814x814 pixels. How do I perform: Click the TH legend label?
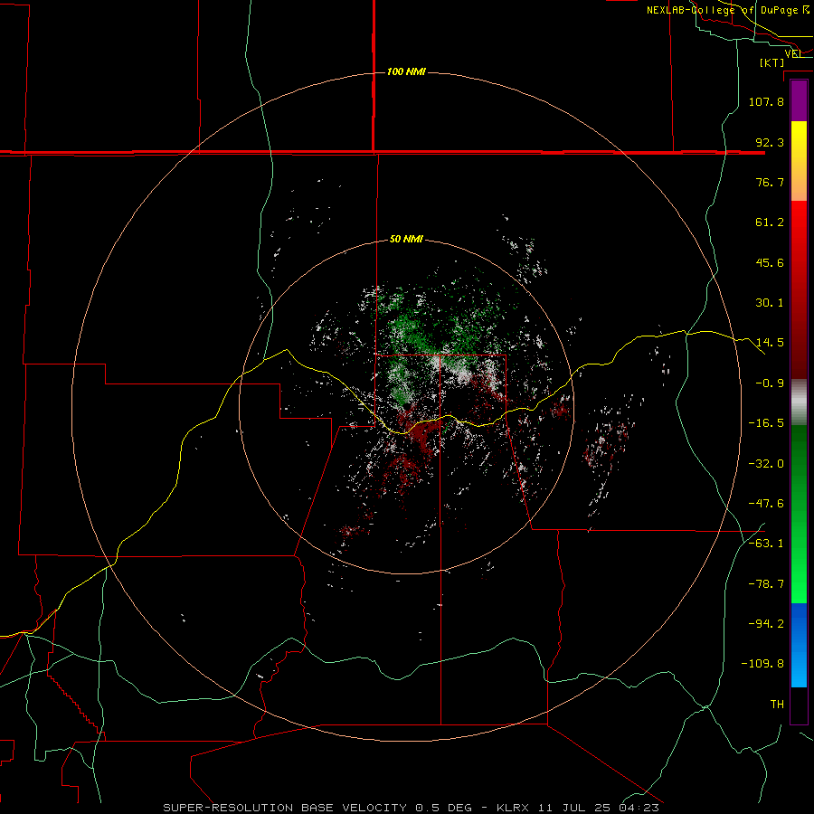coord(777,705)
